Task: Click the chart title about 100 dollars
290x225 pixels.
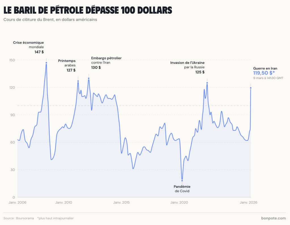Action: [88, 10]
